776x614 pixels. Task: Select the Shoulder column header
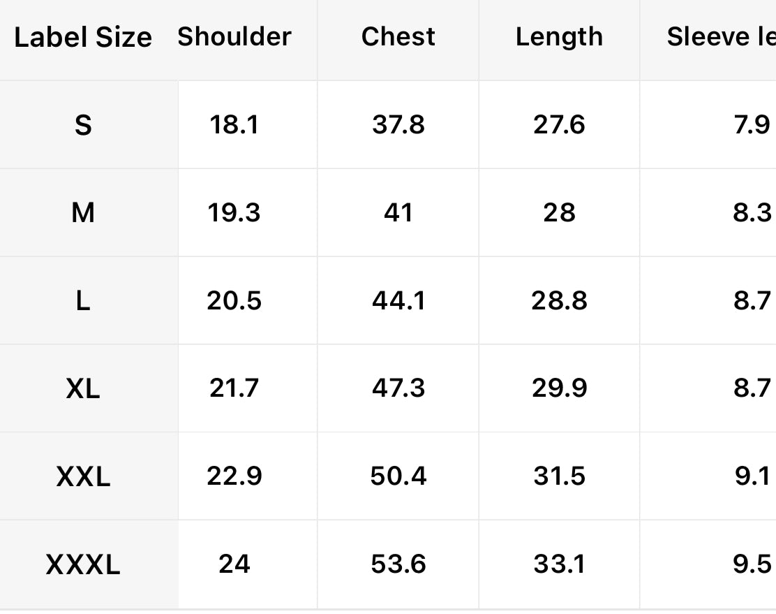pos(234,37)
